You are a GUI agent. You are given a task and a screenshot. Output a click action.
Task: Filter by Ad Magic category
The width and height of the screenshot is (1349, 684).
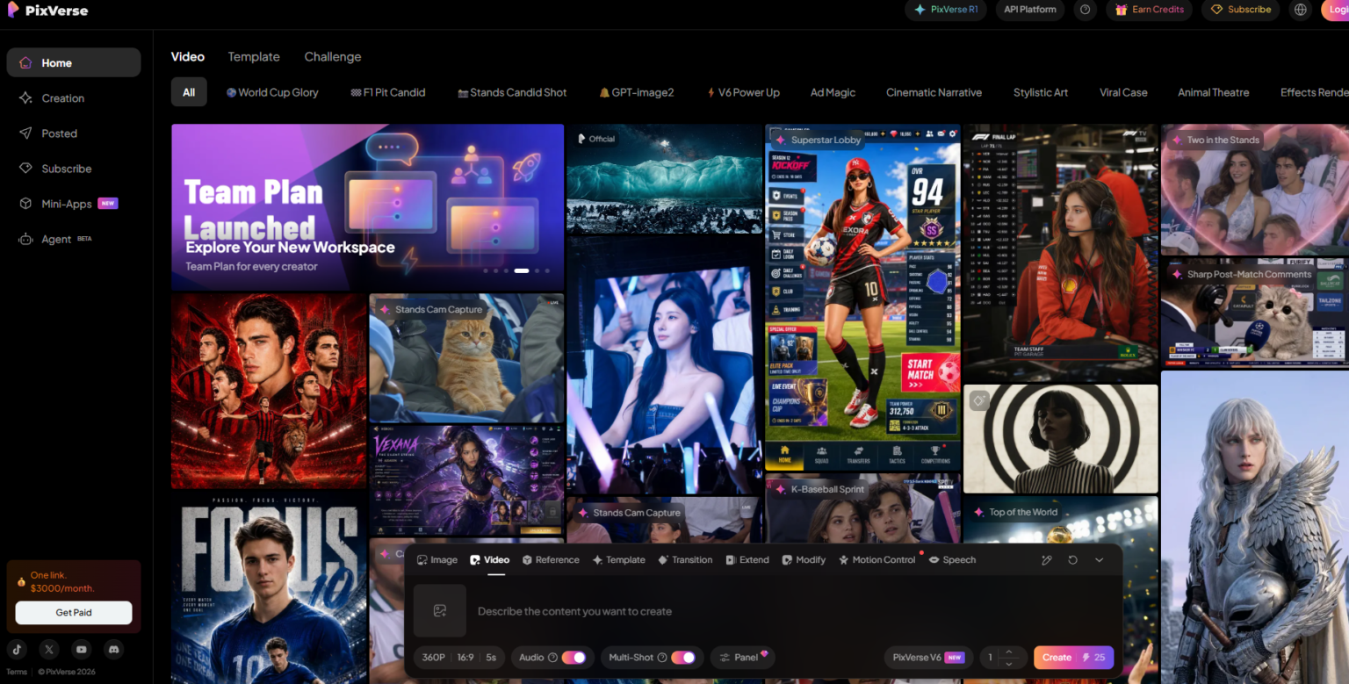[x=833, y=92]
